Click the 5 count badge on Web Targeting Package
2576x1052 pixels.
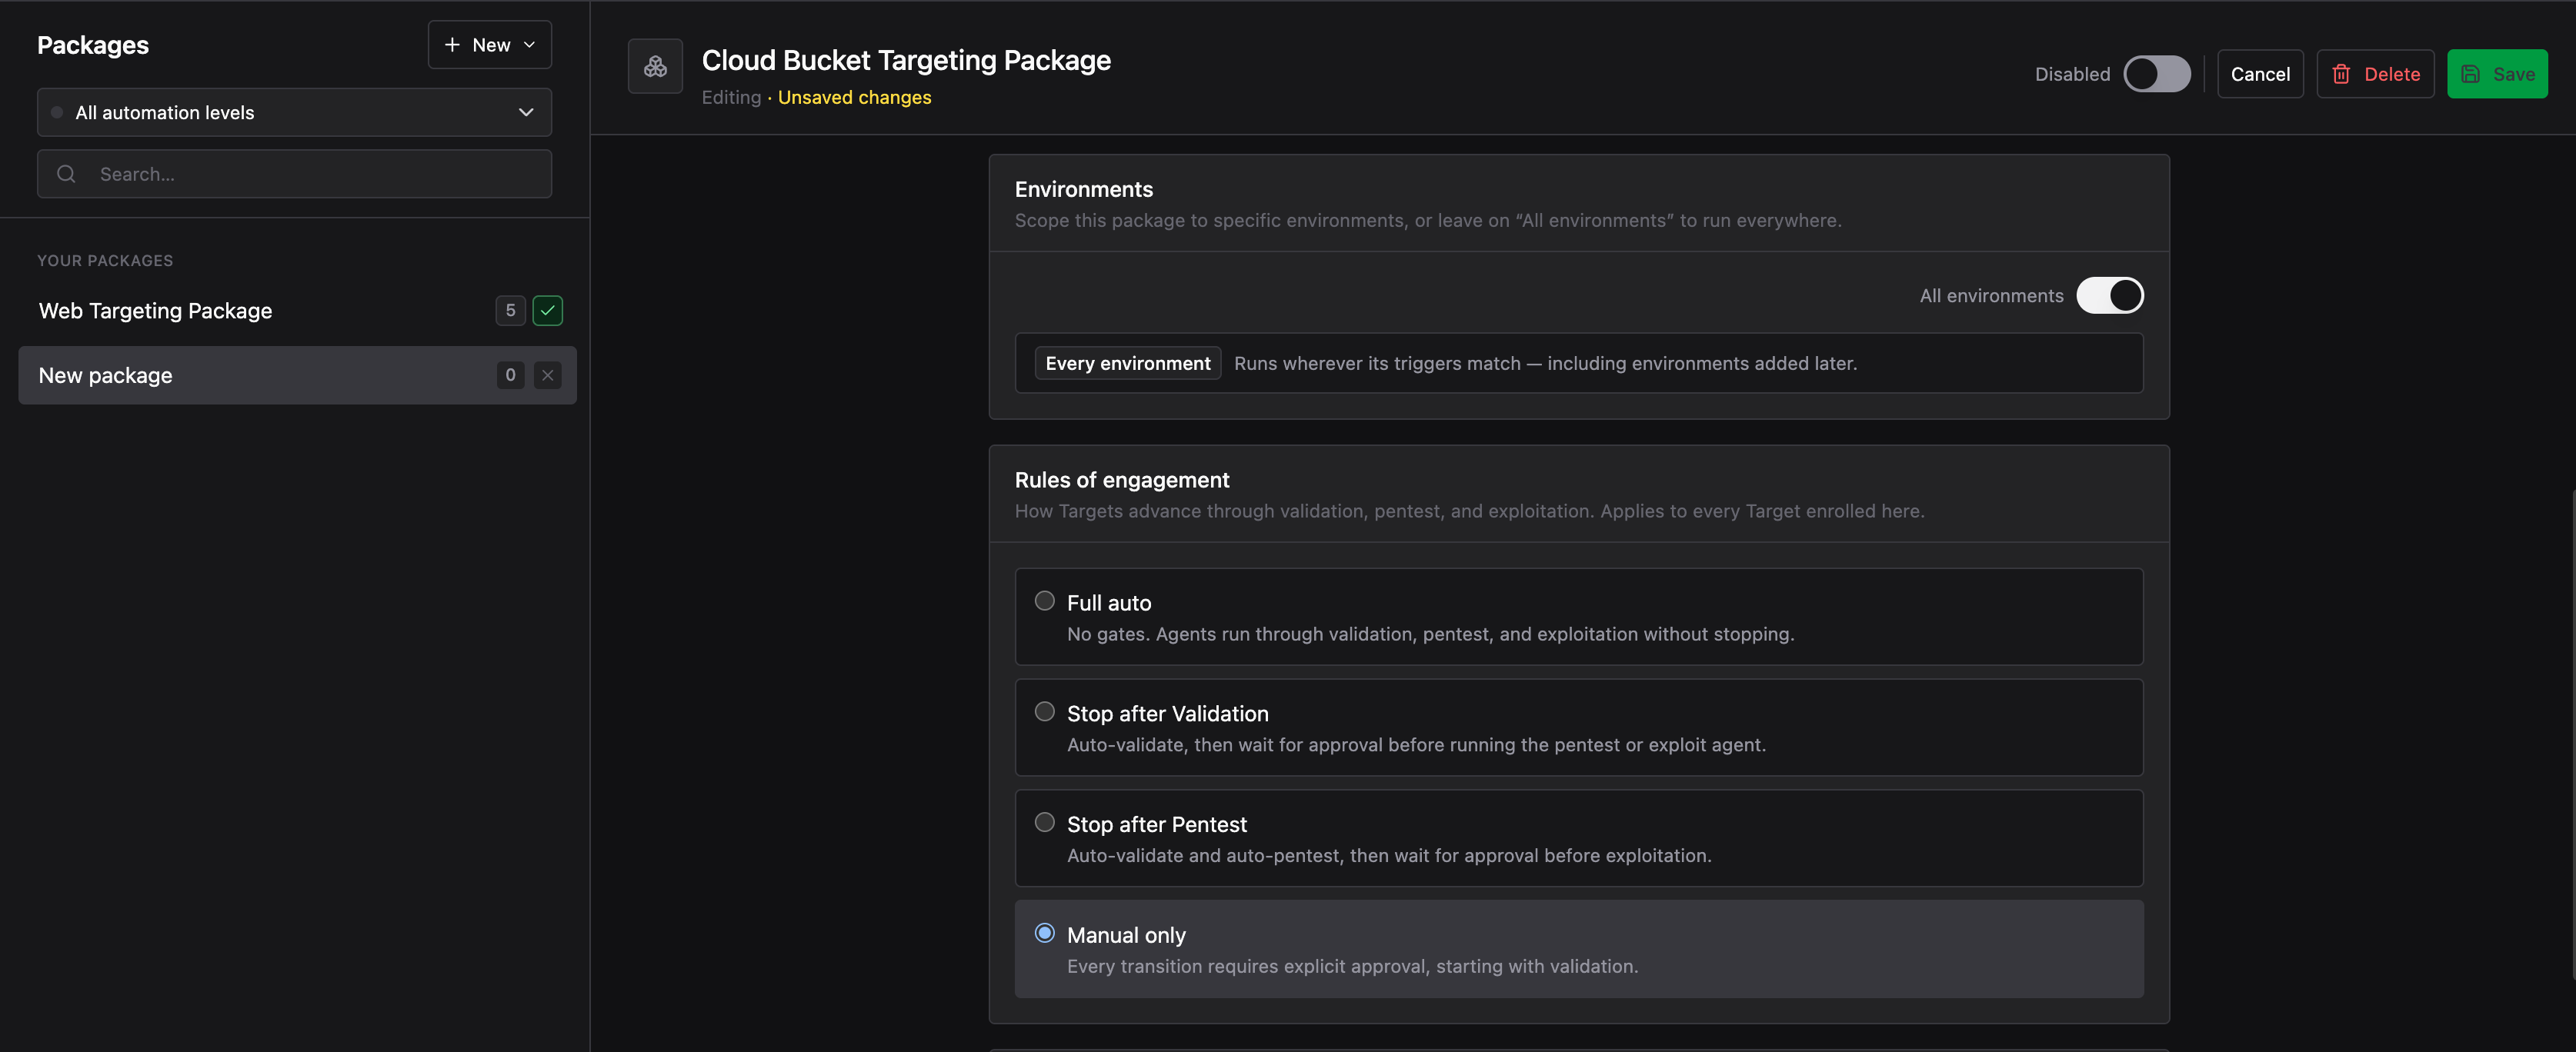click(x=510, y=311)
